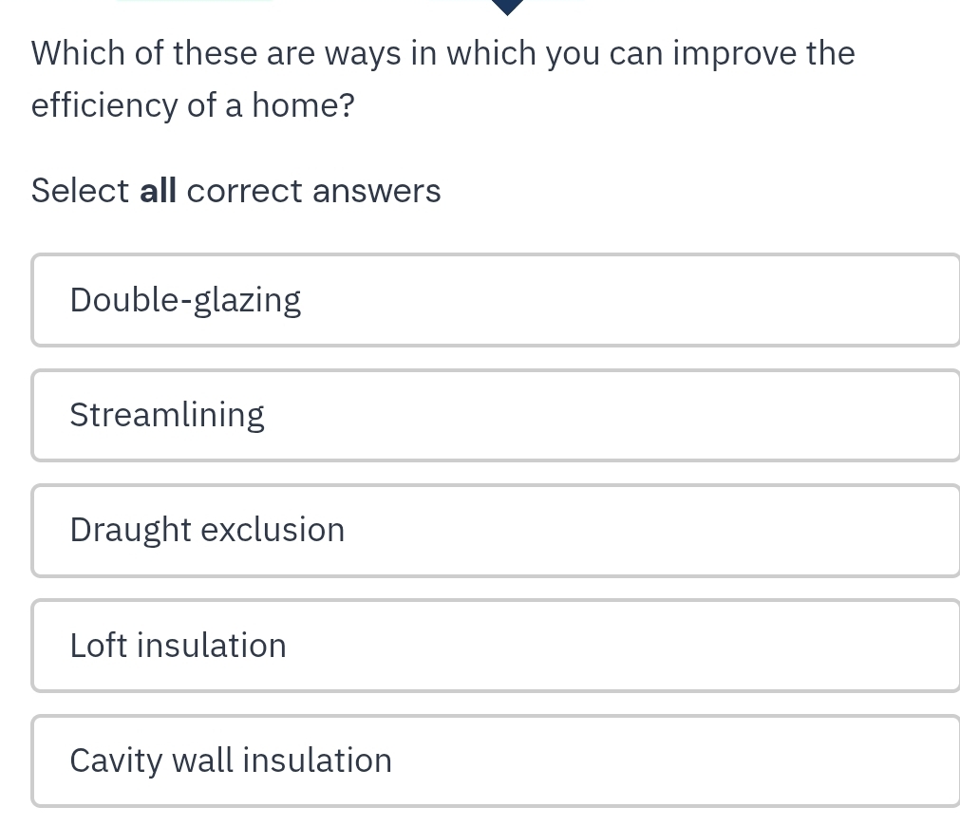This screenshot has height=826, width=960.
Task: Click empty area inside Double-glazing box
Action: click(x=631, y=300)
